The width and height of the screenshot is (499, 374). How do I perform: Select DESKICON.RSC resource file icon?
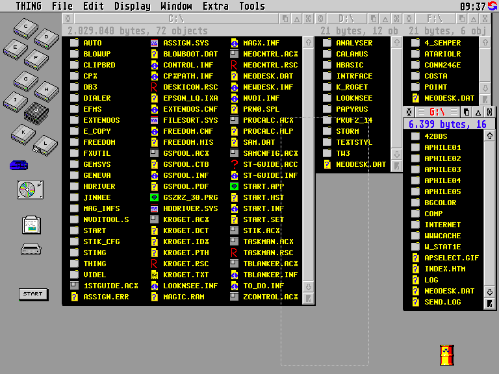pyautogui.click(x=155, y=87)
